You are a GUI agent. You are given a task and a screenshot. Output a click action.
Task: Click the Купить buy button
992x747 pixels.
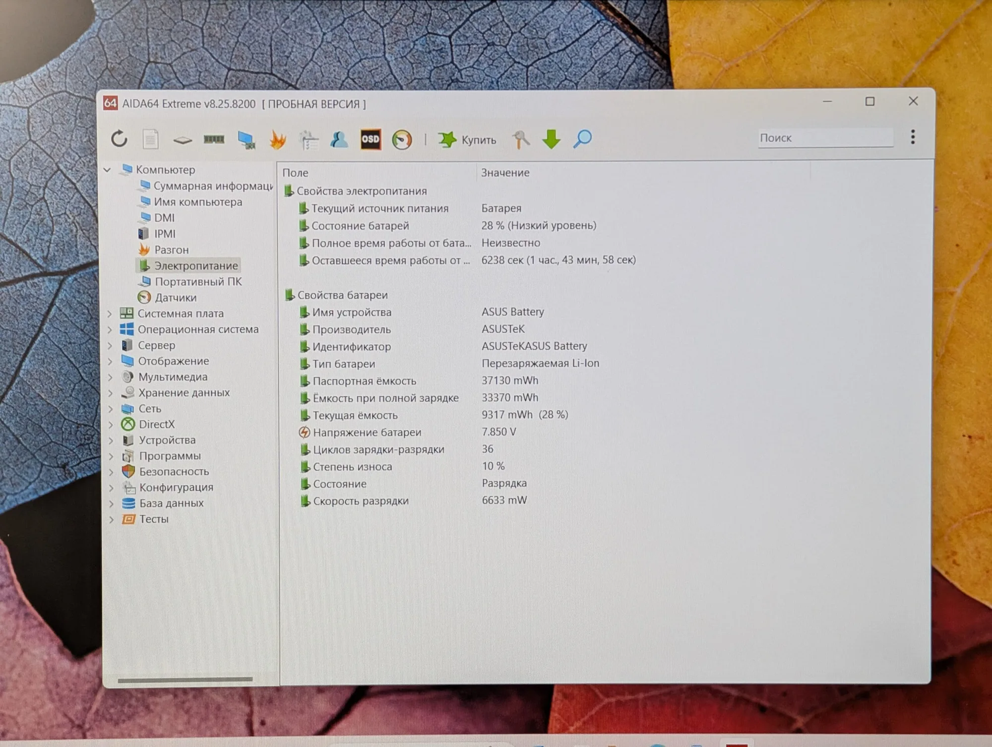pyautogui.click(x=467, y=140)
